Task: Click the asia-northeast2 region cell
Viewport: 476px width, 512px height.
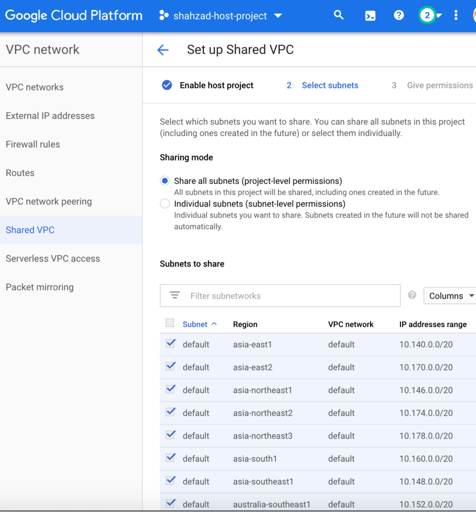Action: 263,413
